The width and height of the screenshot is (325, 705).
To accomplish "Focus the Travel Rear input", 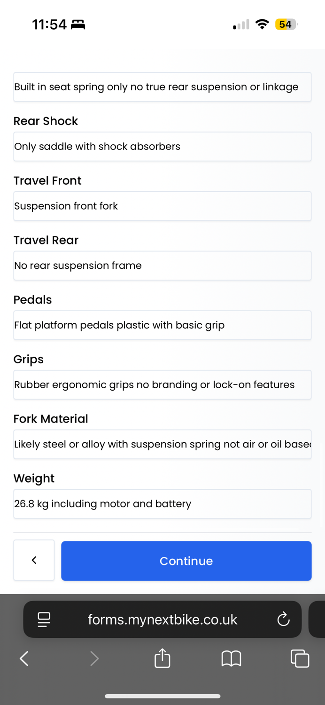I will coord(162,266).
